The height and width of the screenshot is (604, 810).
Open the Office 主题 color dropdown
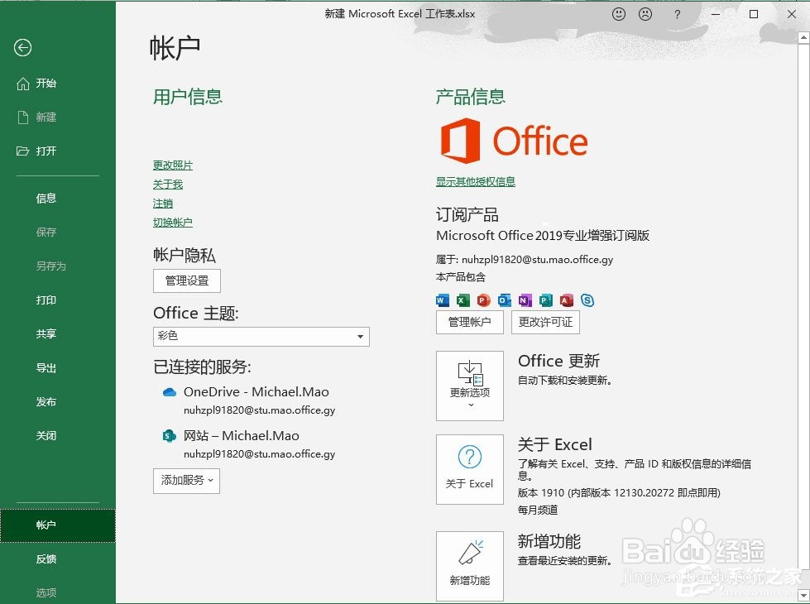pyautogui.click(x=360, y=337)
